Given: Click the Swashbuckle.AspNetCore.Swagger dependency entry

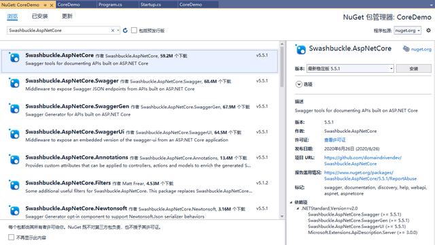Looking at the screenshot, I should [354, 214].
